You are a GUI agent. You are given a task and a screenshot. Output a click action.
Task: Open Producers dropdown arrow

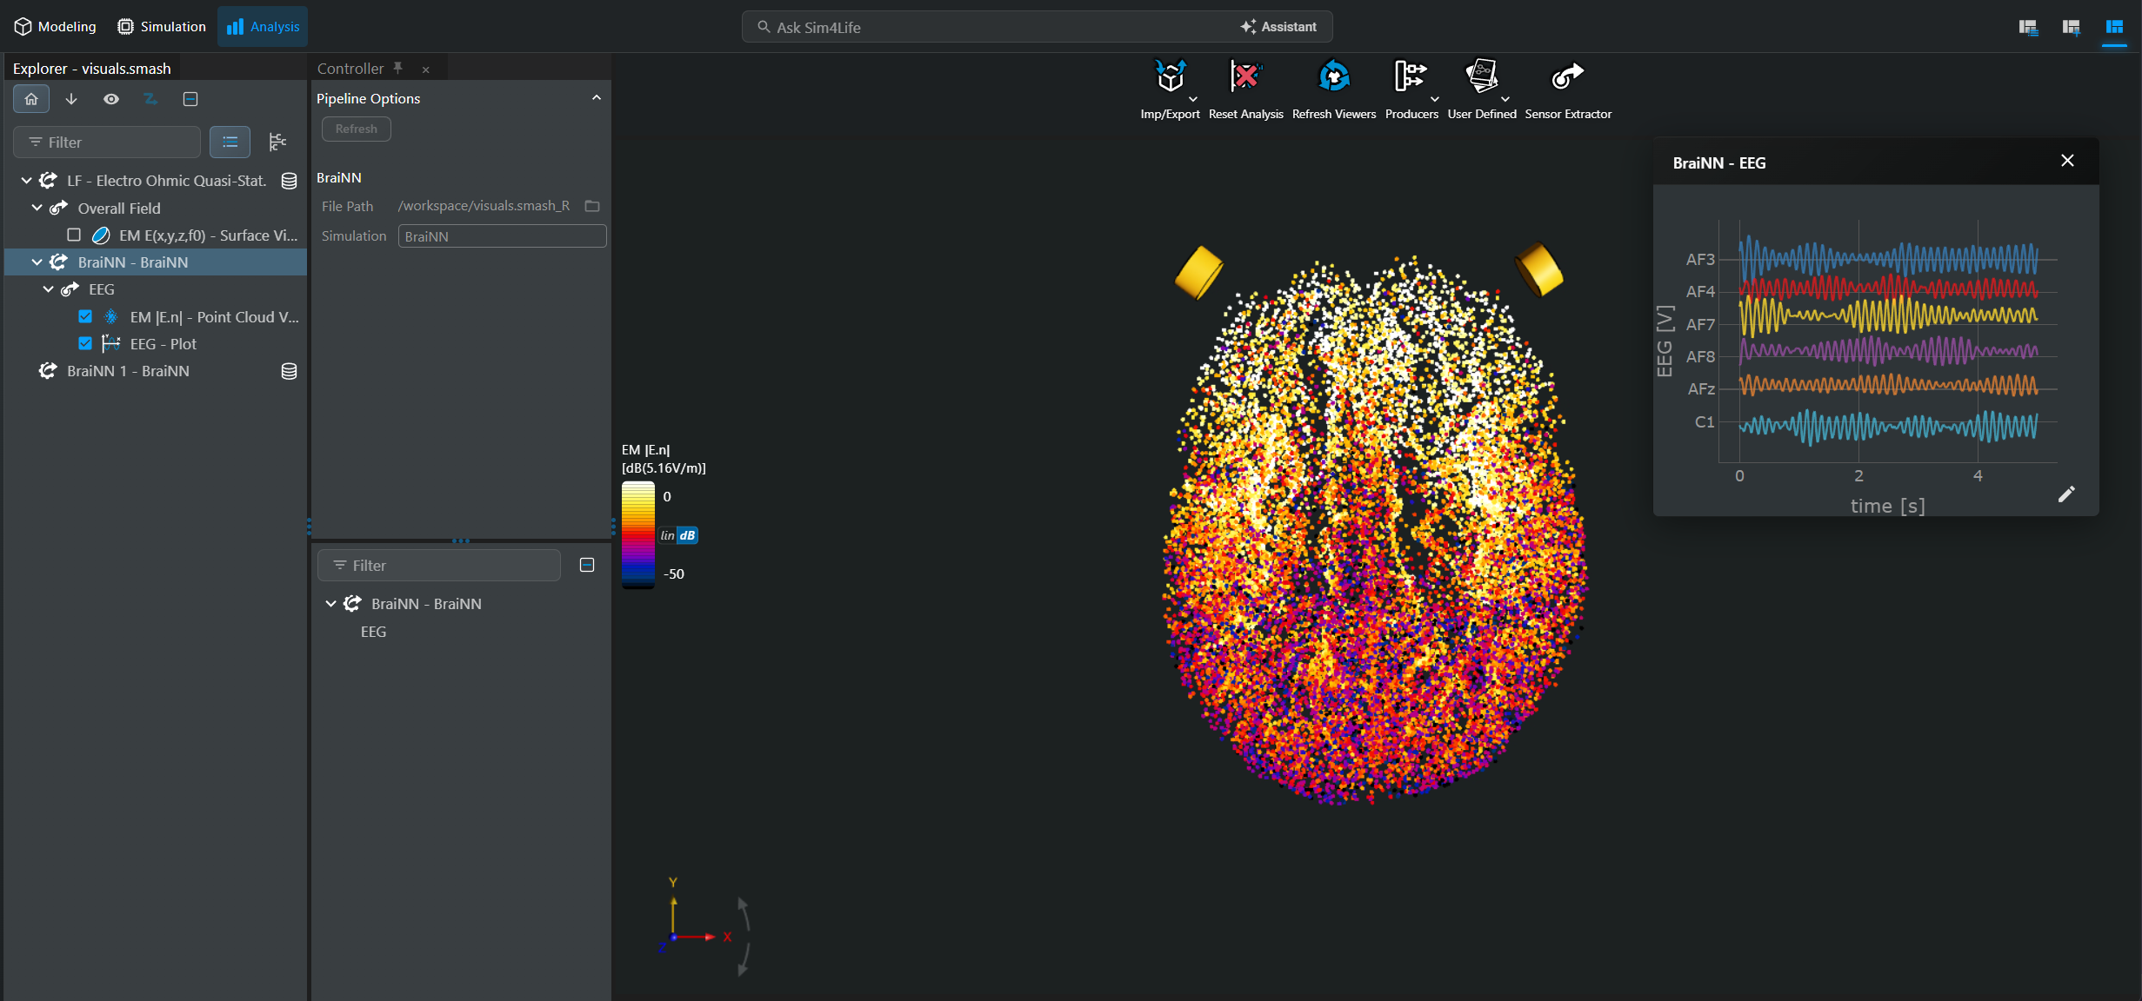pyautogui.click(x=1434, y=99)
